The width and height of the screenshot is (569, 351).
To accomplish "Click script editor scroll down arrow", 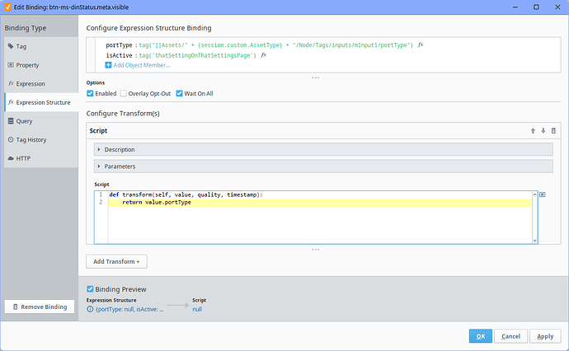I will (534, 241).
